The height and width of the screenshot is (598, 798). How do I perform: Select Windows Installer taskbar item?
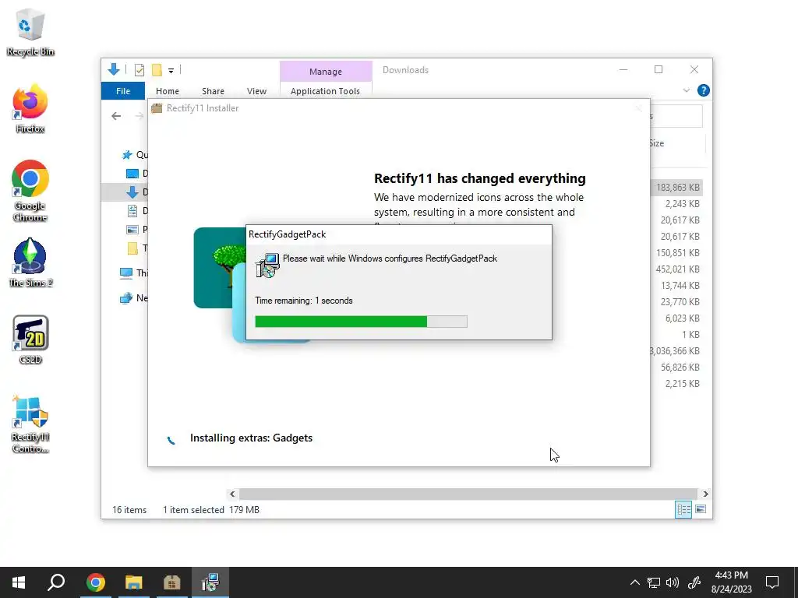point(210,582)
